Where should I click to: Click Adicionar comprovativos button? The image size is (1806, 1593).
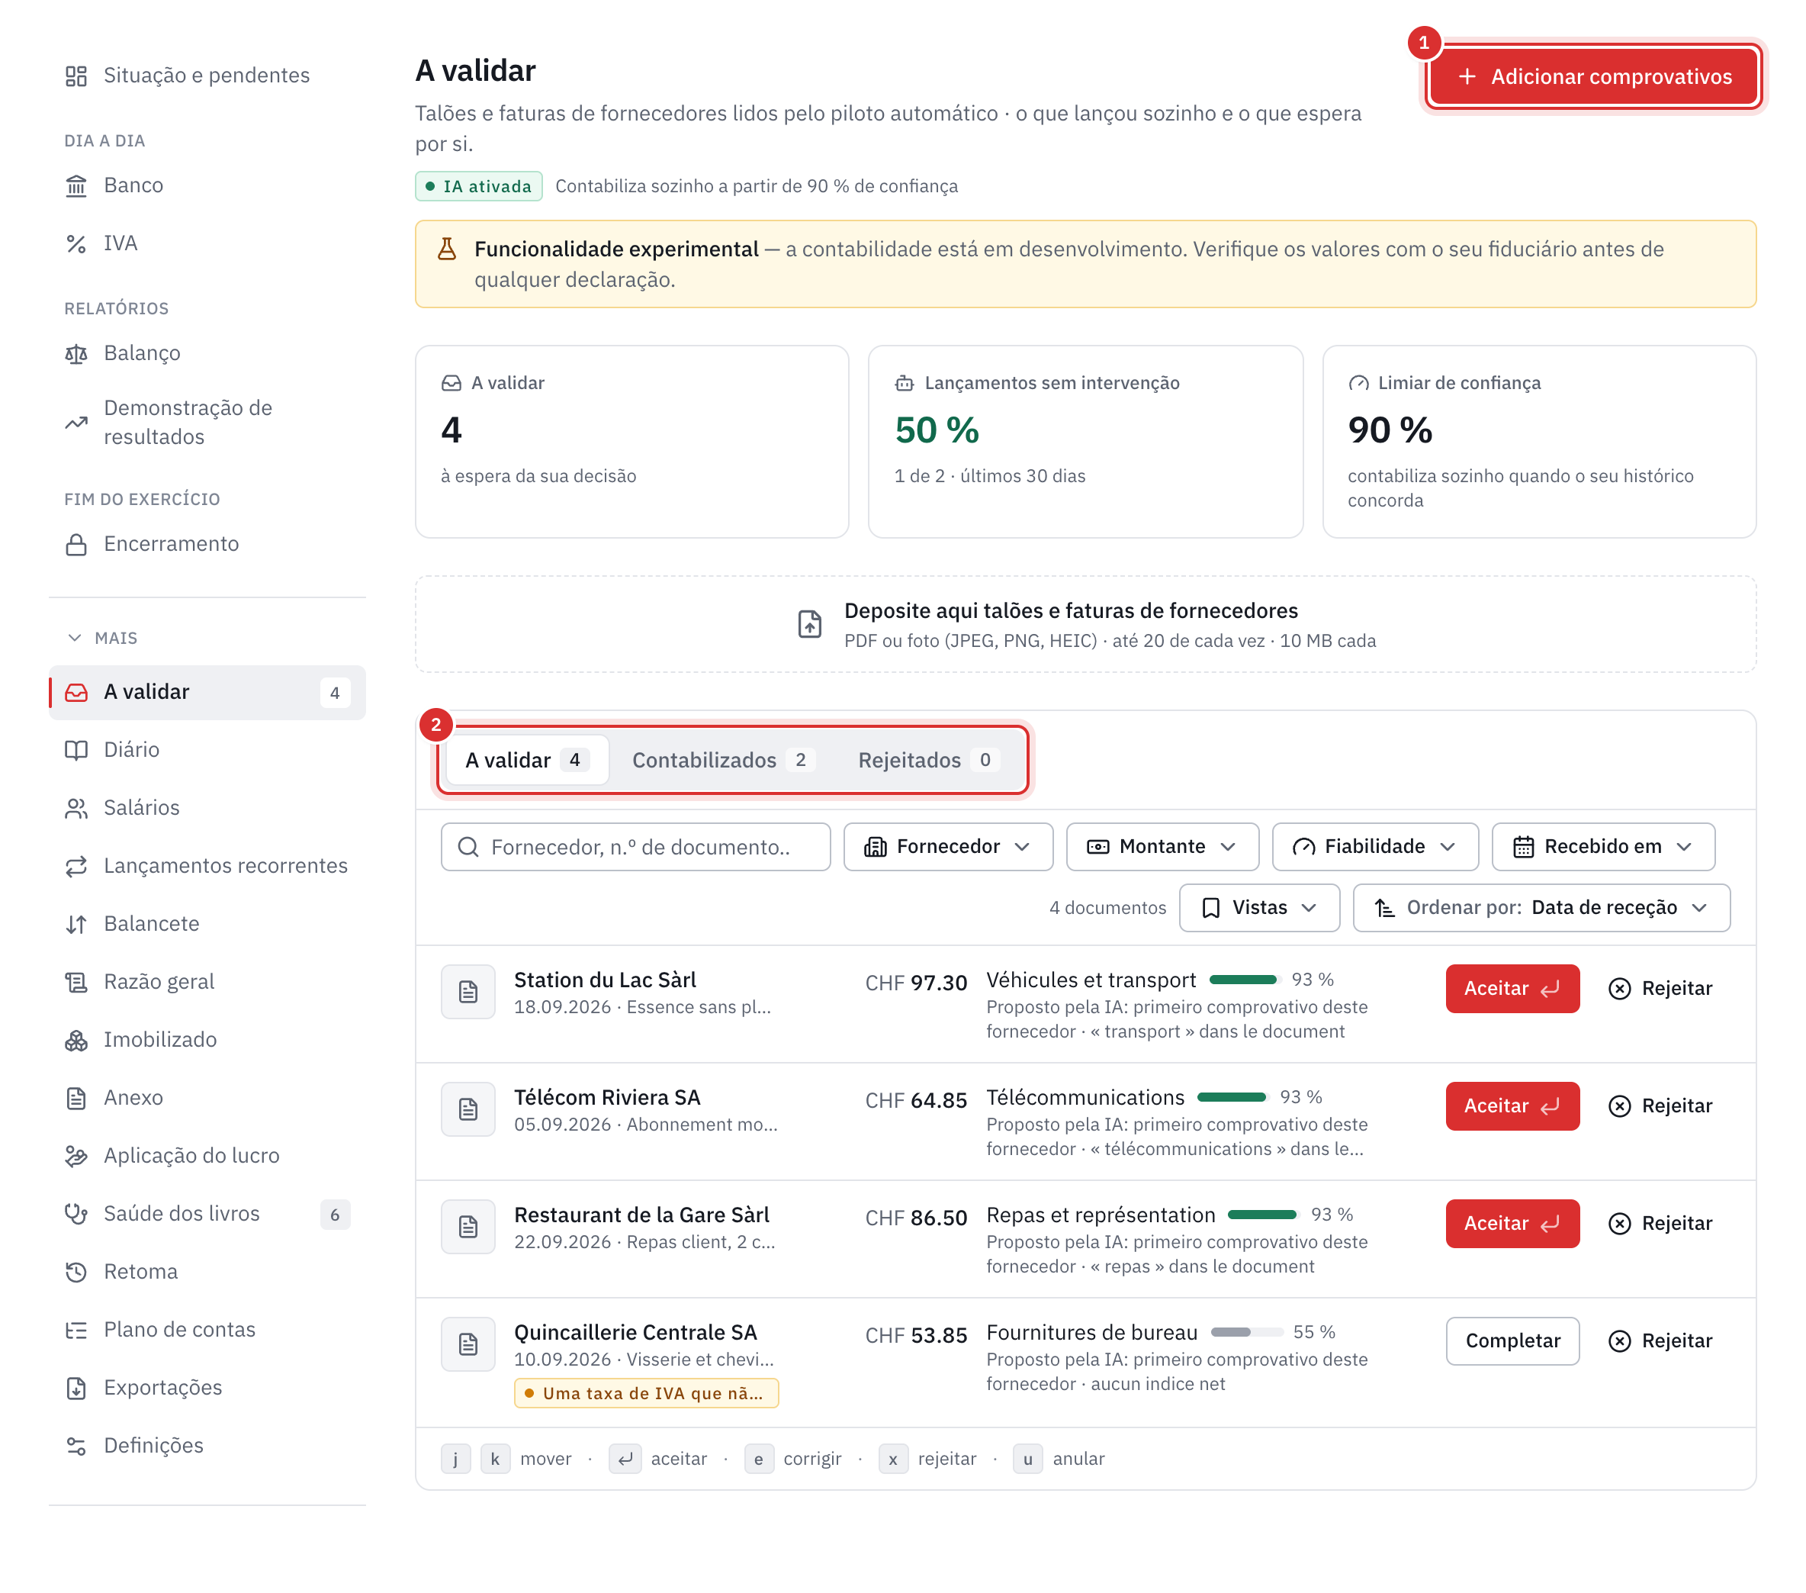(1593, 77)
